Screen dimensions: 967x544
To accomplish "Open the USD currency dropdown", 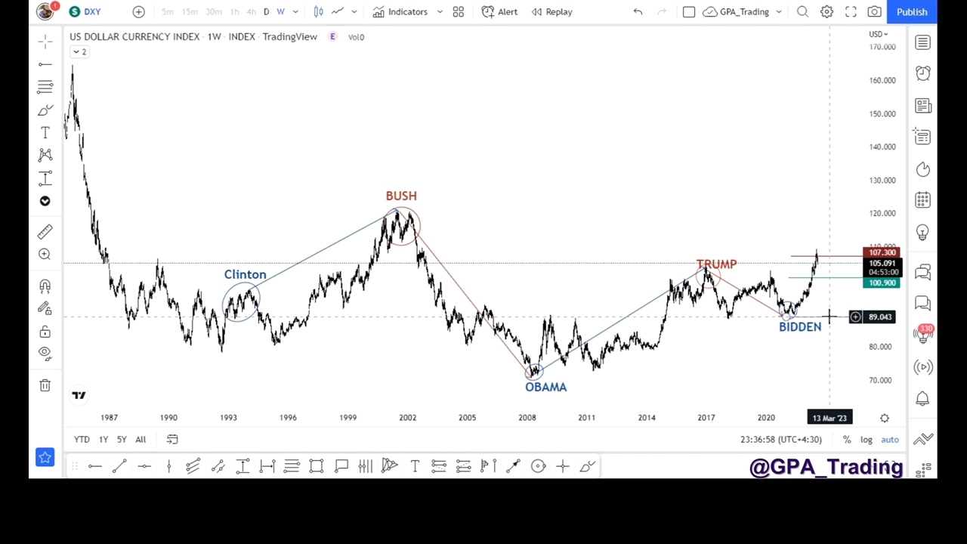I will point(878,34).
